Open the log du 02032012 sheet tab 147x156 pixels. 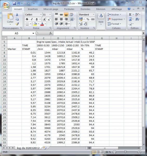pos(28,148)
